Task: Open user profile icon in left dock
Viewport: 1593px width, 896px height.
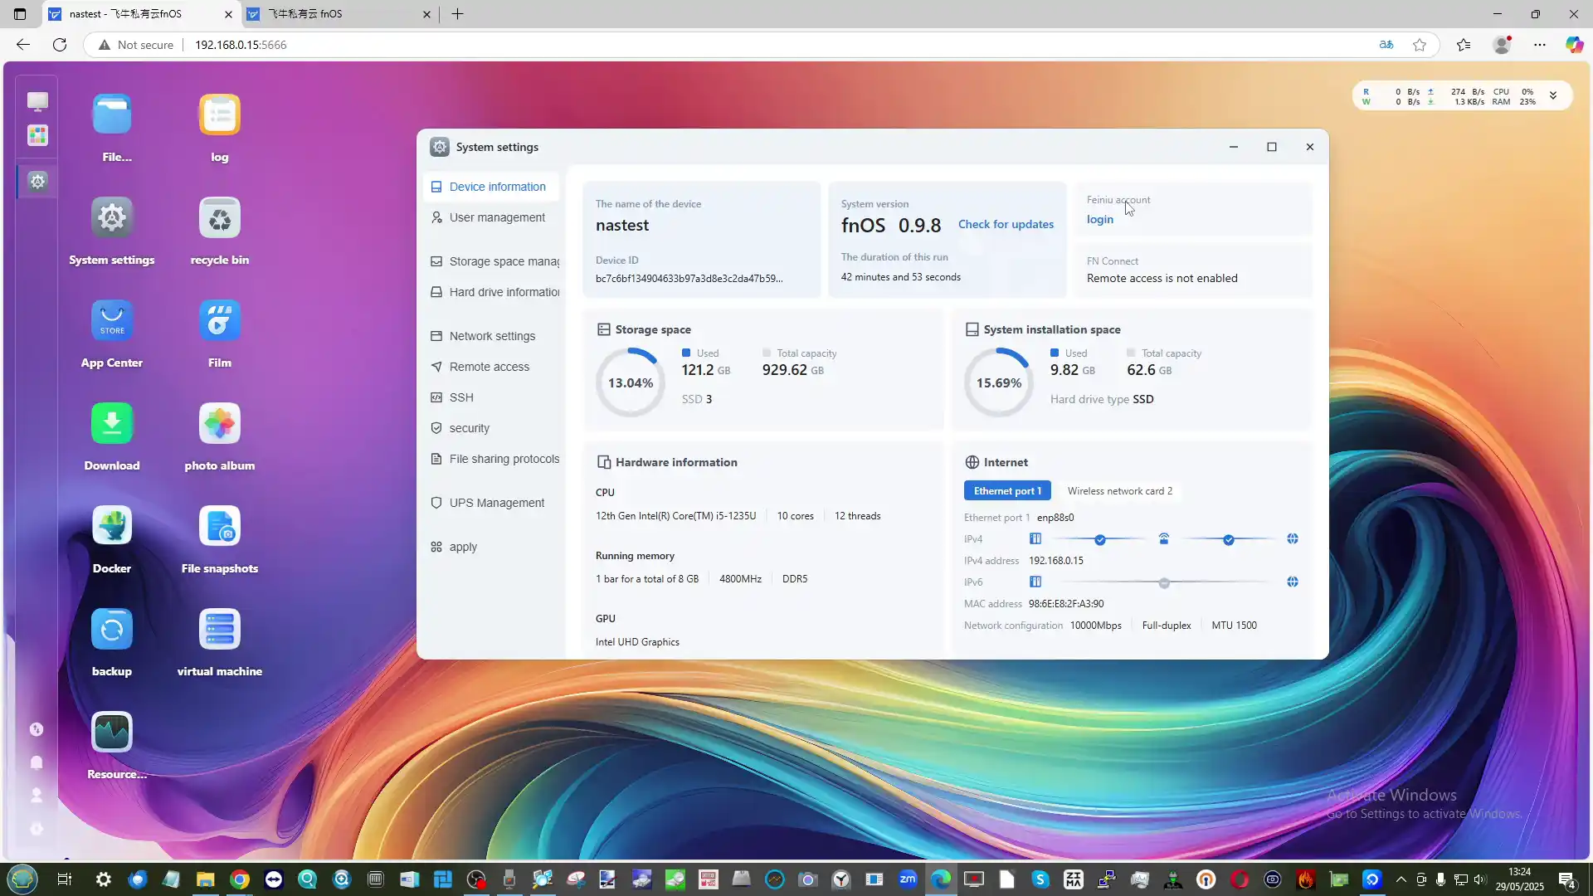Action: click(37, 796)
